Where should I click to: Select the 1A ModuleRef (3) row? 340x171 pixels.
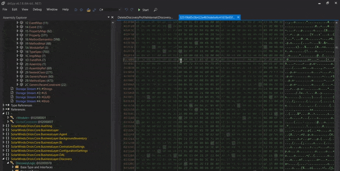point(36,47)
